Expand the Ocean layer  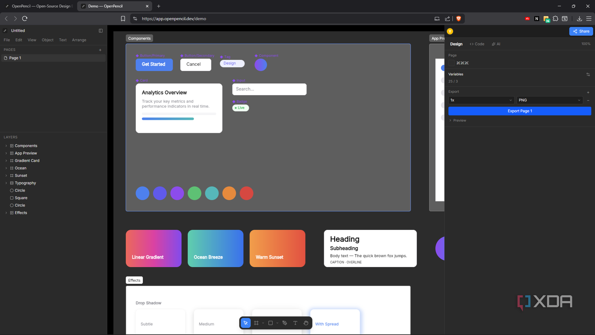tap(6, 168)
